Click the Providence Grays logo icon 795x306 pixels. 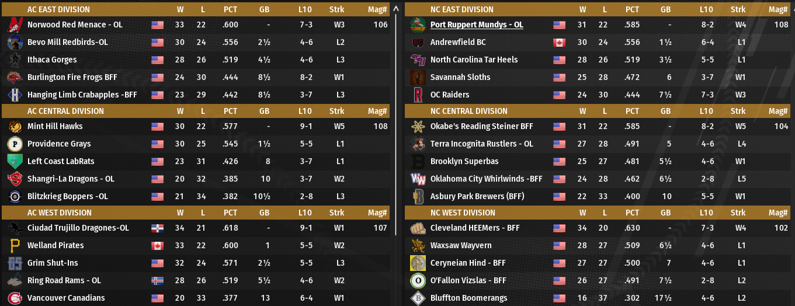(x=15, y=144)
